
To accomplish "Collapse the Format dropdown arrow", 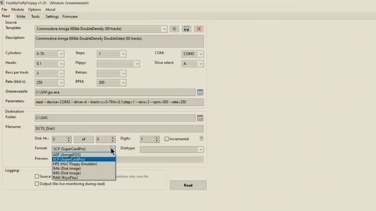I will pos(113,149).
